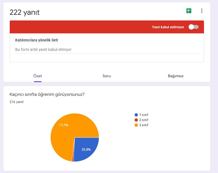
Task: Open the Bağımsız tab
Action: (x=176, y=76)
